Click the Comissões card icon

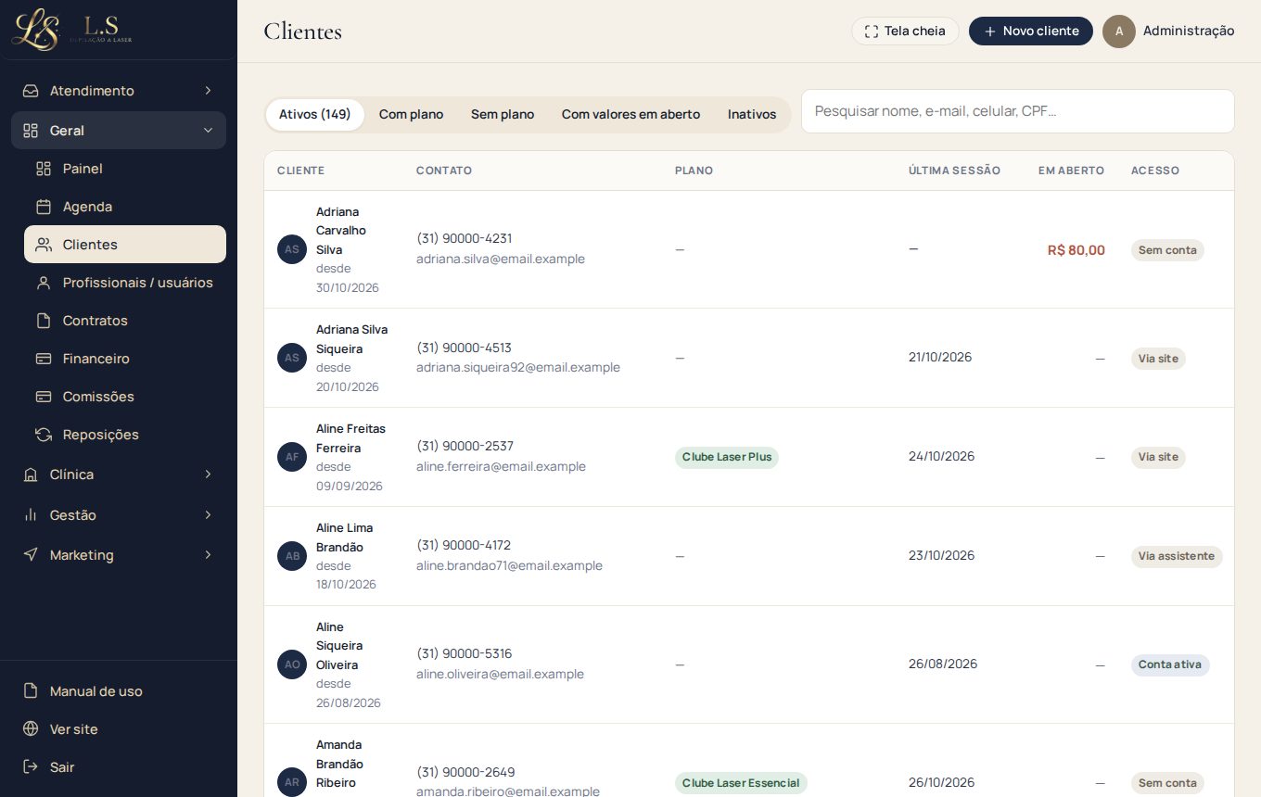tap(44, 397)
